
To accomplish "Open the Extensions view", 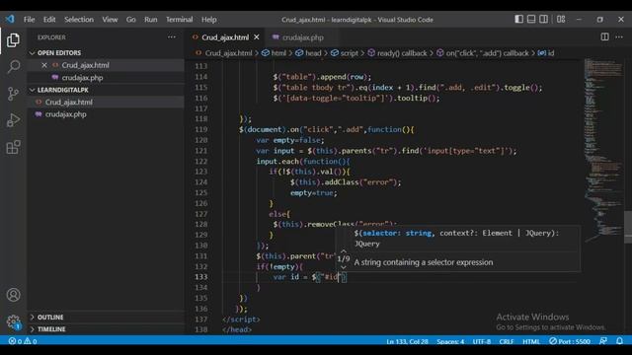I will (13, 147).
